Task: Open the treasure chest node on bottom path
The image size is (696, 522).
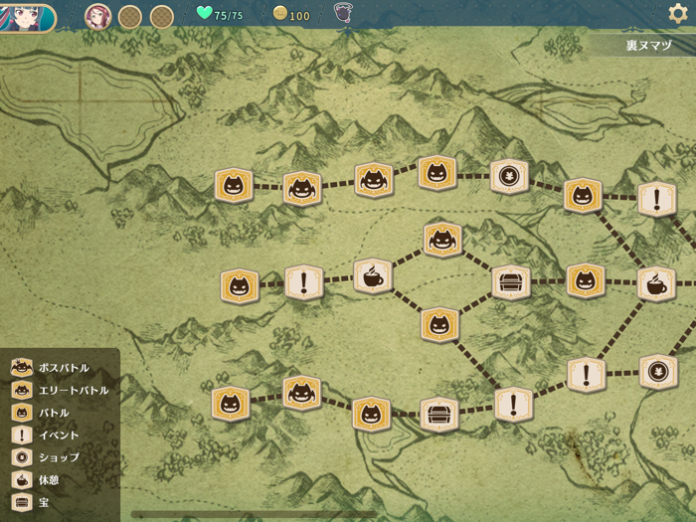Action: [x=439, y=415]
